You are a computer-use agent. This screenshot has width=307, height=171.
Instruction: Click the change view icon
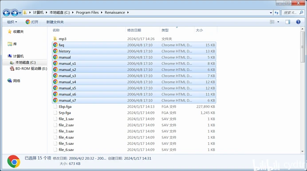tap(272, 22)
